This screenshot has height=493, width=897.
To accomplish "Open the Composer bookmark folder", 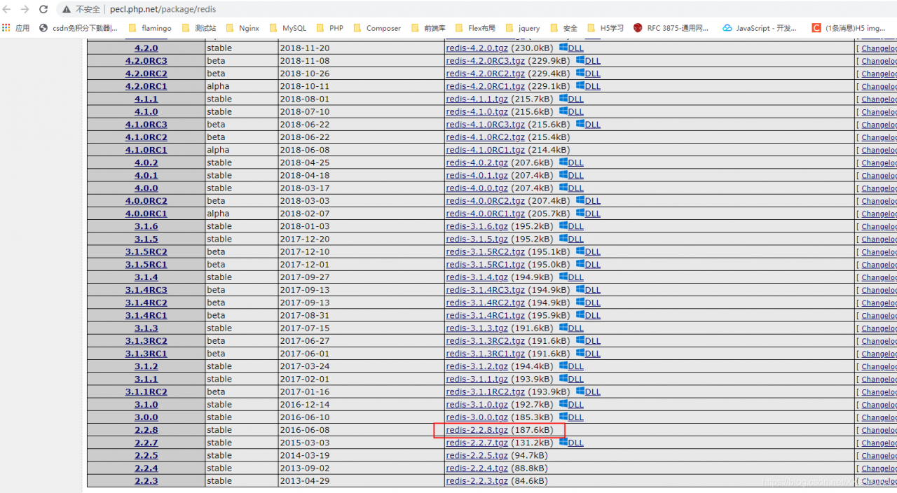I will coord(377,28).
